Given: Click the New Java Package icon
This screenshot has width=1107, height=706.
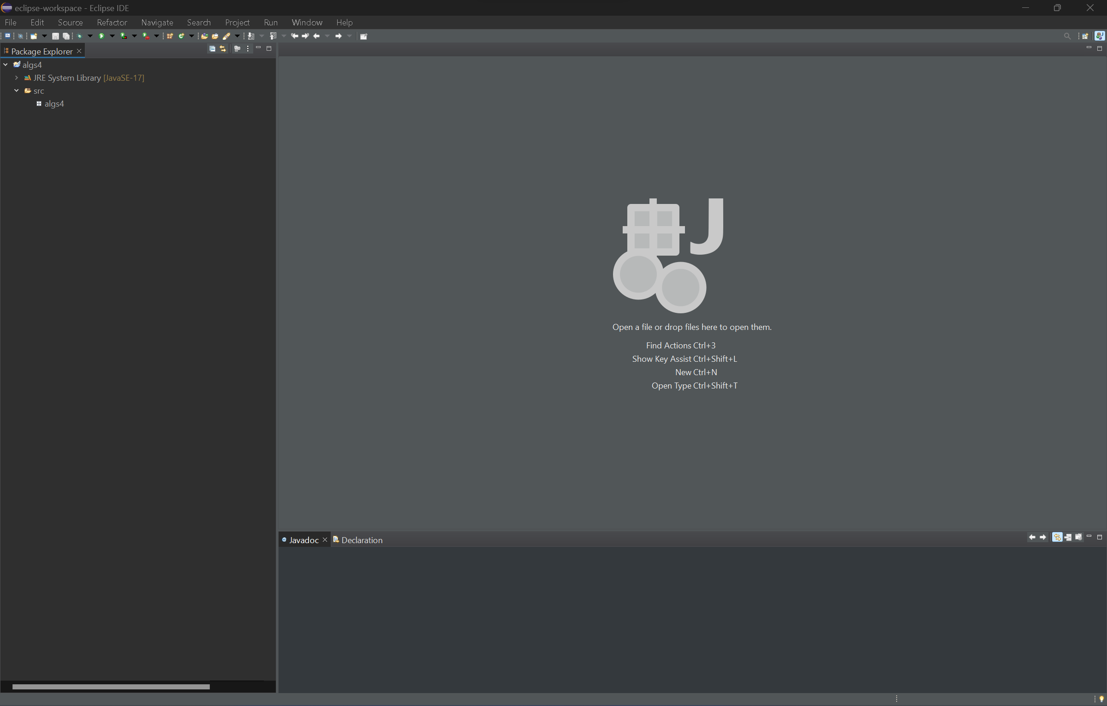Looking at the screenshot, I should [170, 36].
